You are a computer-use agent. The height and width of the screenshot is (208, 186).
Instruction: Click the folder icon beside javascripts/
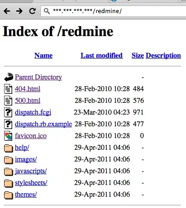pos(9,172)
